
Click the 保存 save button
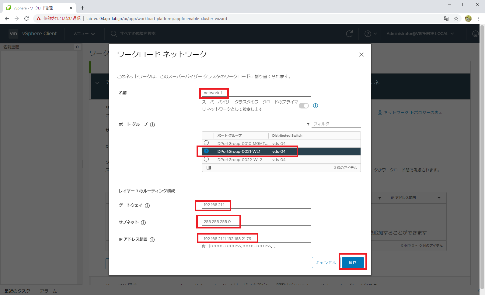point(353,262)
